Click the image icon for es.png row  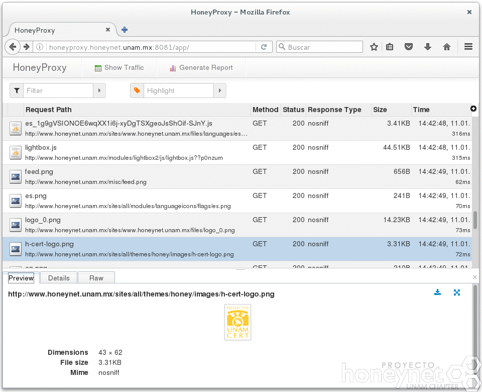[16, 201]
